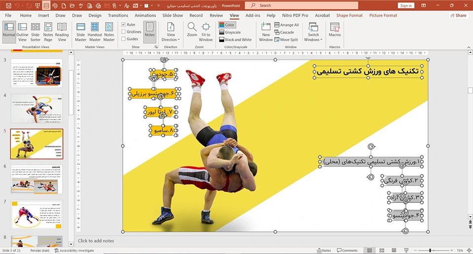Click the Persian (Iran) language indicator
This screenshot has height=254, width=473.
coord(40,251)
